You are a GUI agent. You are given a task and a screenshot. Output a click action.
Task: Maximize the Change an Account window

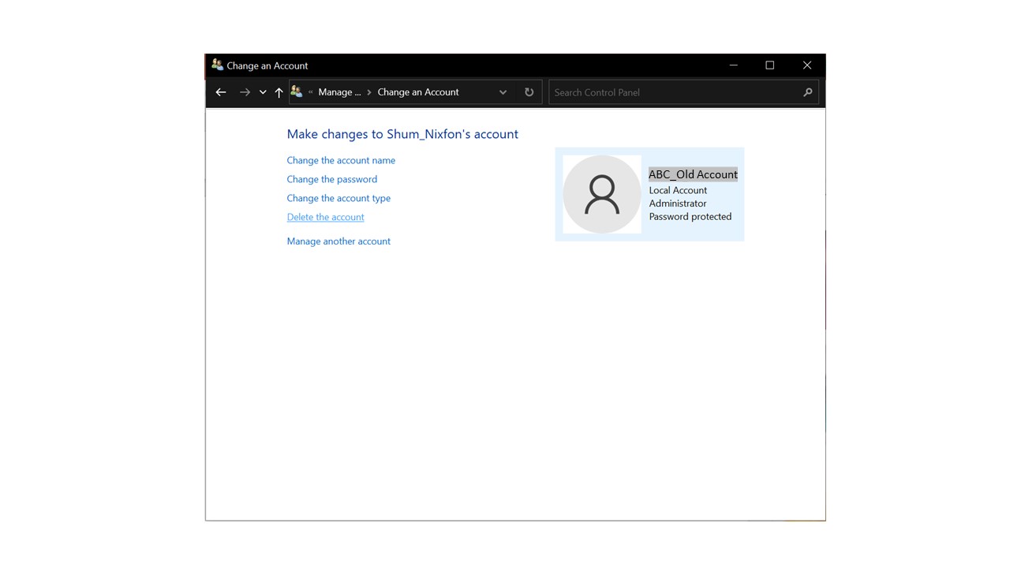coord(770,65)
